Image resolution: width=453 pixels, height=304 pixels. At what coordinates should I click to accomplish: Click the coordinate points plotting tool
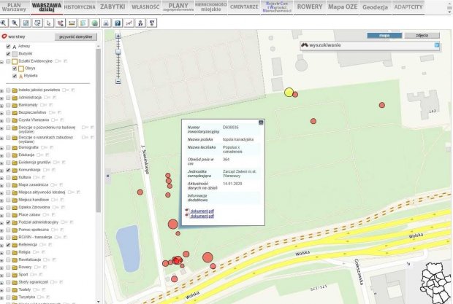point(129,23)
